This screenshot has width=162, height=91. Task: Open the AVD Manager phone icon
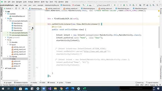[x=150, y=5]
